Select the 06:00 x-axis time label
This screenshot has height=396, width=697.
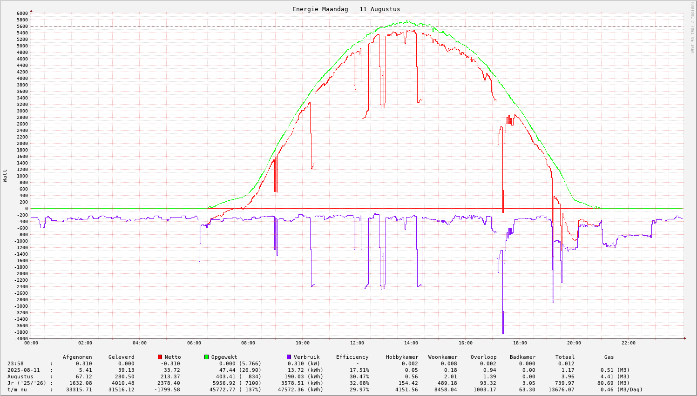pyautogui.click(x=194, y=343)
